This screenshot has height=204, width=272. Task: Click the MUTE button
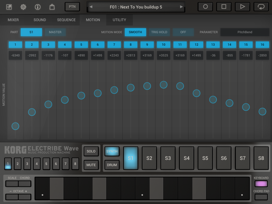[x=91, y=165]
